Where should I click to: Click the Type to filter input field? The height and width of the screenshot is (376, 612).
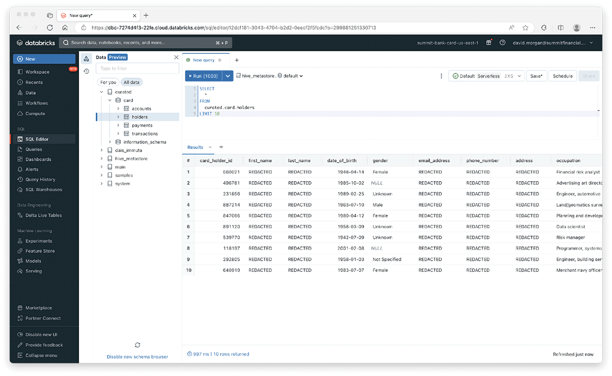138,68
